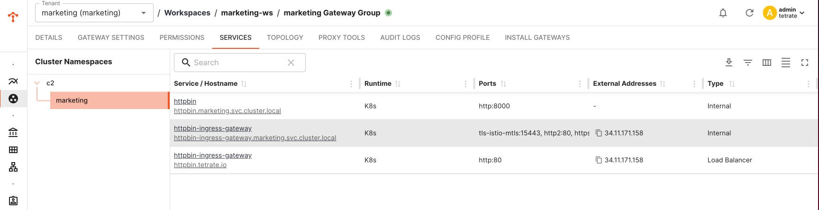Open the httpbin service link
819x210 pixels.
(x=185, y=101)
